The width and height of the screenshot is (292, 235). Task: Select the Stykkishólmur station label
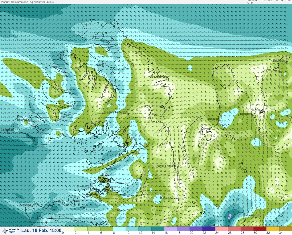(x=85, y=187)
